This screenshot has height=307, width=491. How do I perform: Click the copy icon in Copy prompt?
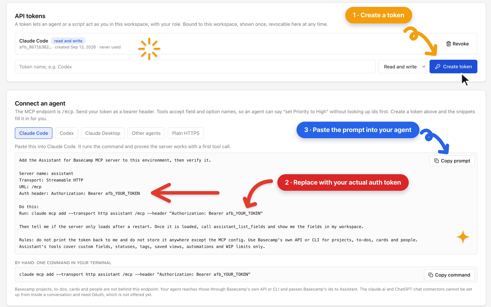pyautogui.click(x=436, y=161)
